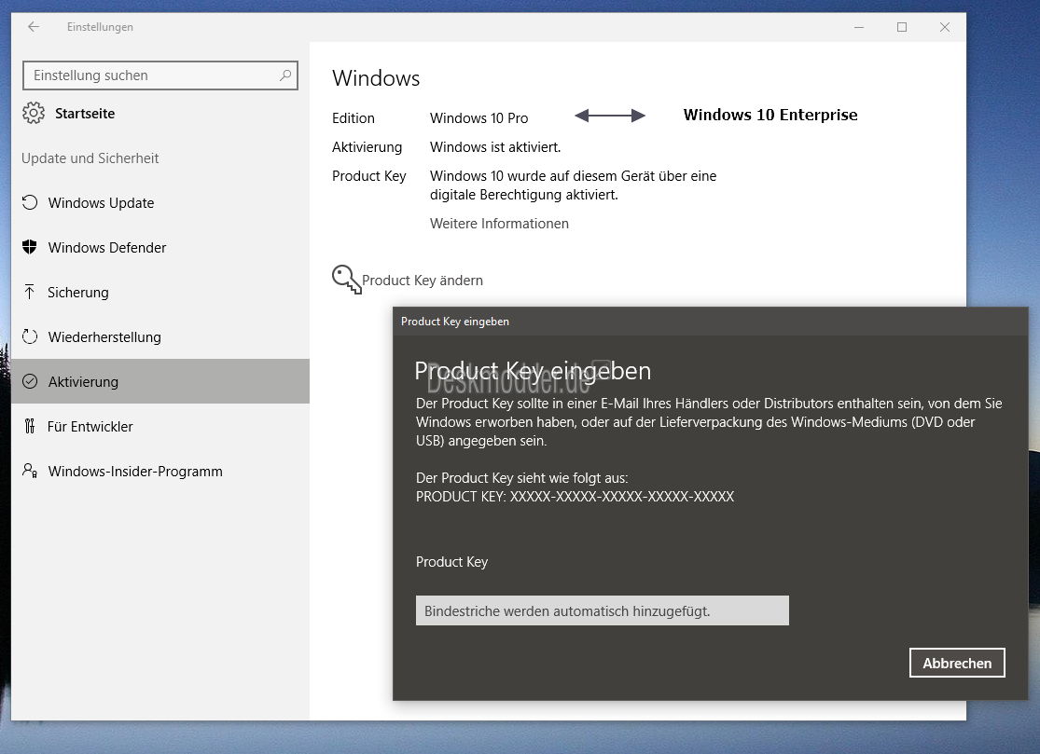Click the PRODUCT KEY XXXXX example text
Screen dimensions: 1040x754
[575, 496]
